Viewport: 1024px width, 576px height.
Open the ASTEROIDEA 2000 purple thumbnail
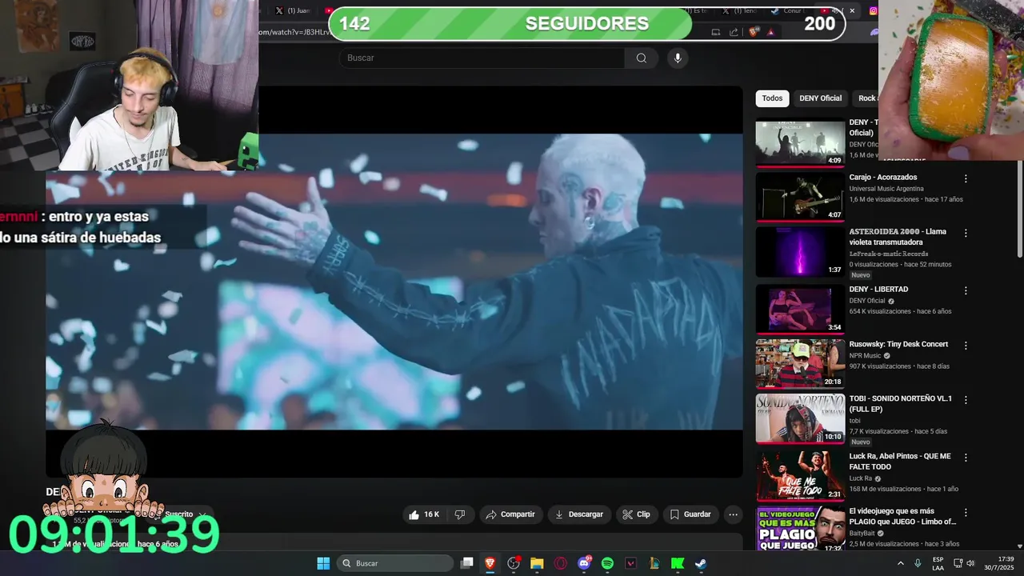[800, 252]
